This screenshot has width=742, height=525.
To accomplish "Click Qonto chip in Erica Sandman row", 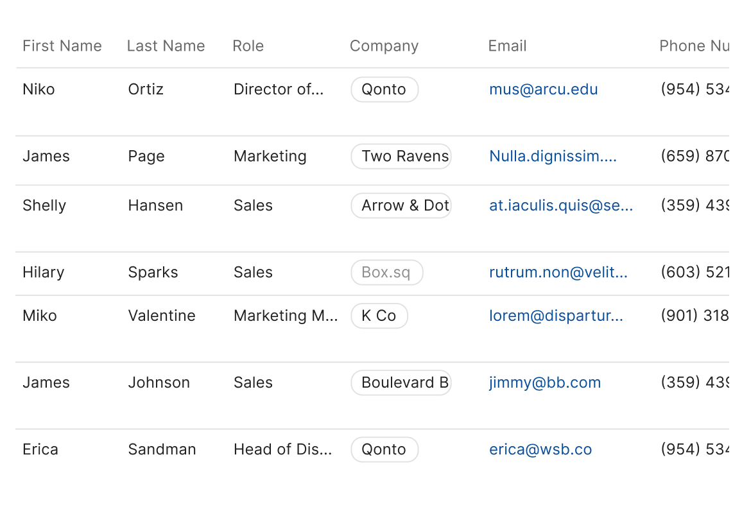I will pyautogui.click(x=384, y=449).
